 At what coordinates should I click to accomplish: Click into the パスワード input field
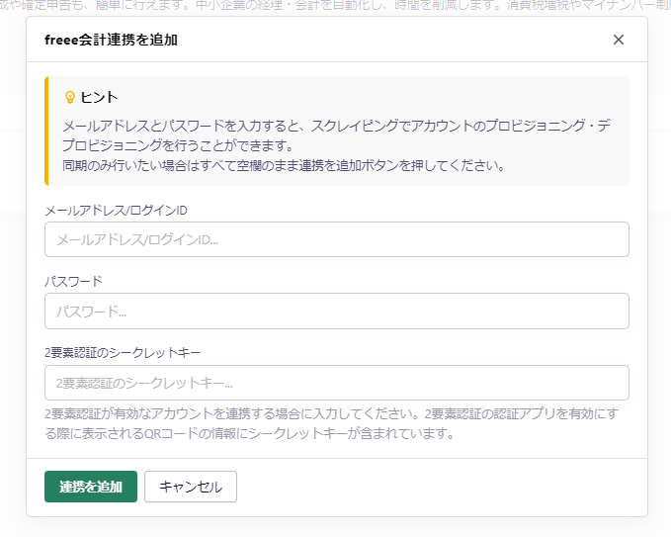[336, 312]
